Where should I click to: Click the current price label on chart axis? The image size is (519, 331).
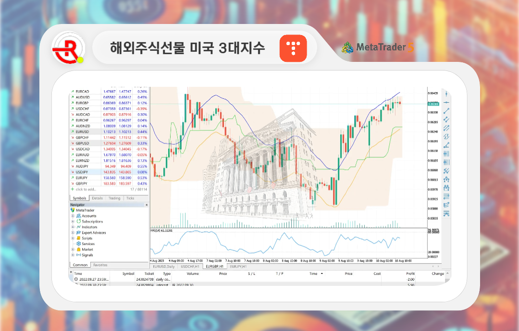433,104
